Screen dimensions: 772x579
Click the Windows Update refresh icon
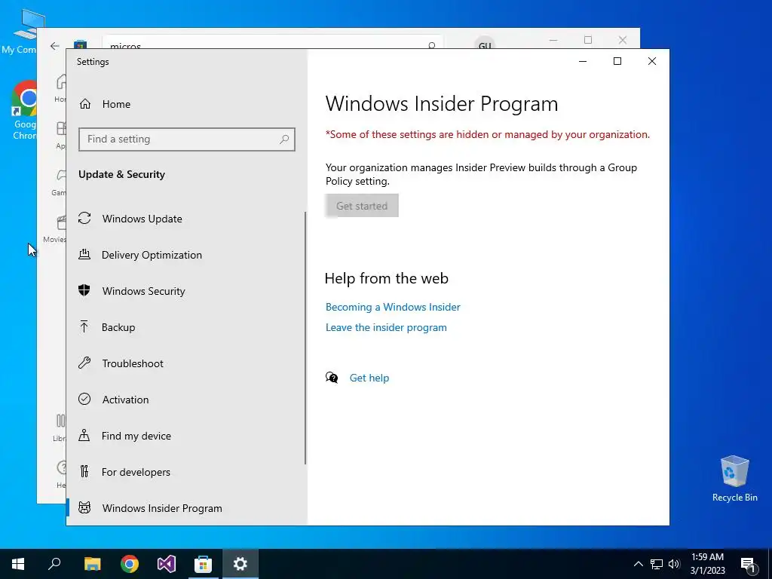pos(84,218)
